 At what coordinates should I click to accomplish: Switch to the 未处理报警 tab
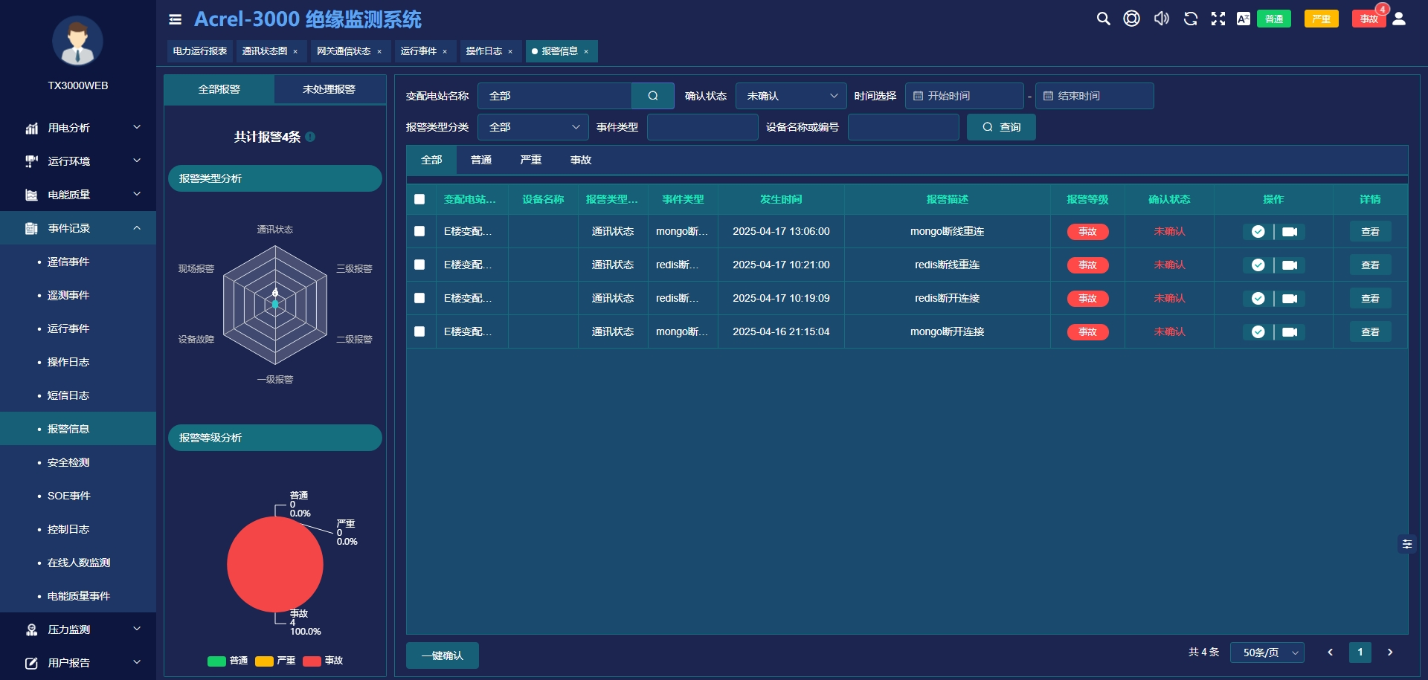pyautogui.click(x=329, y=89)
